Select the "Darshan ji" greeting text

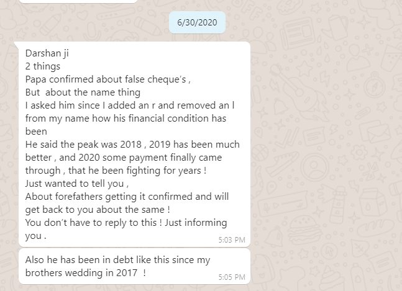[46, 53]
